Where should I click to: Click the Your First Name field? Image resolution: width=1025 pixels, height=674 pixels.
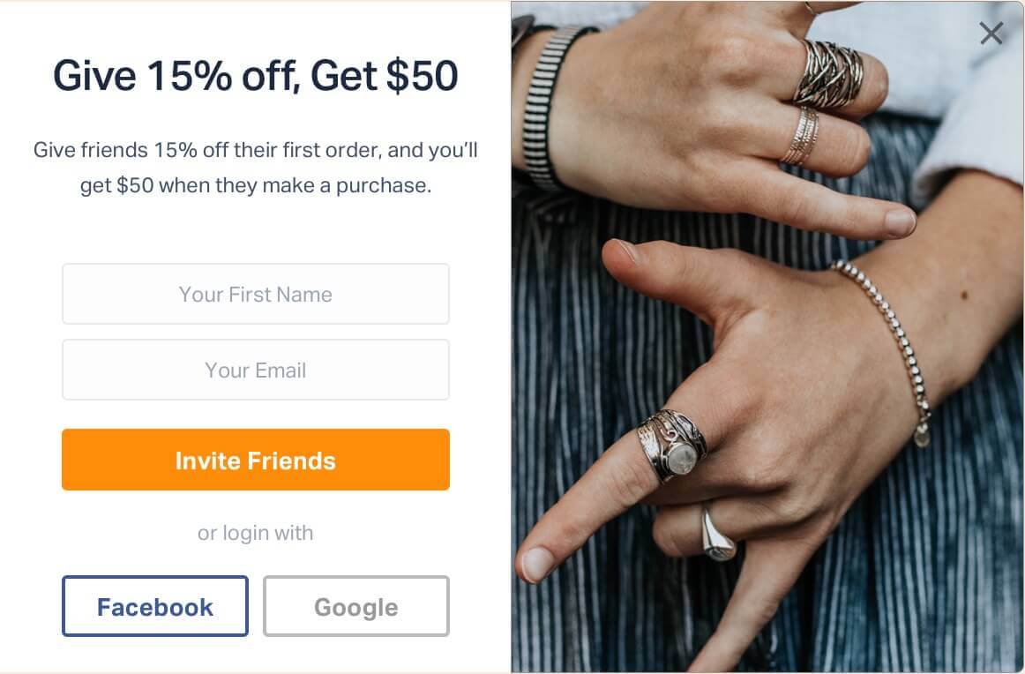click(x=255, y=294)
